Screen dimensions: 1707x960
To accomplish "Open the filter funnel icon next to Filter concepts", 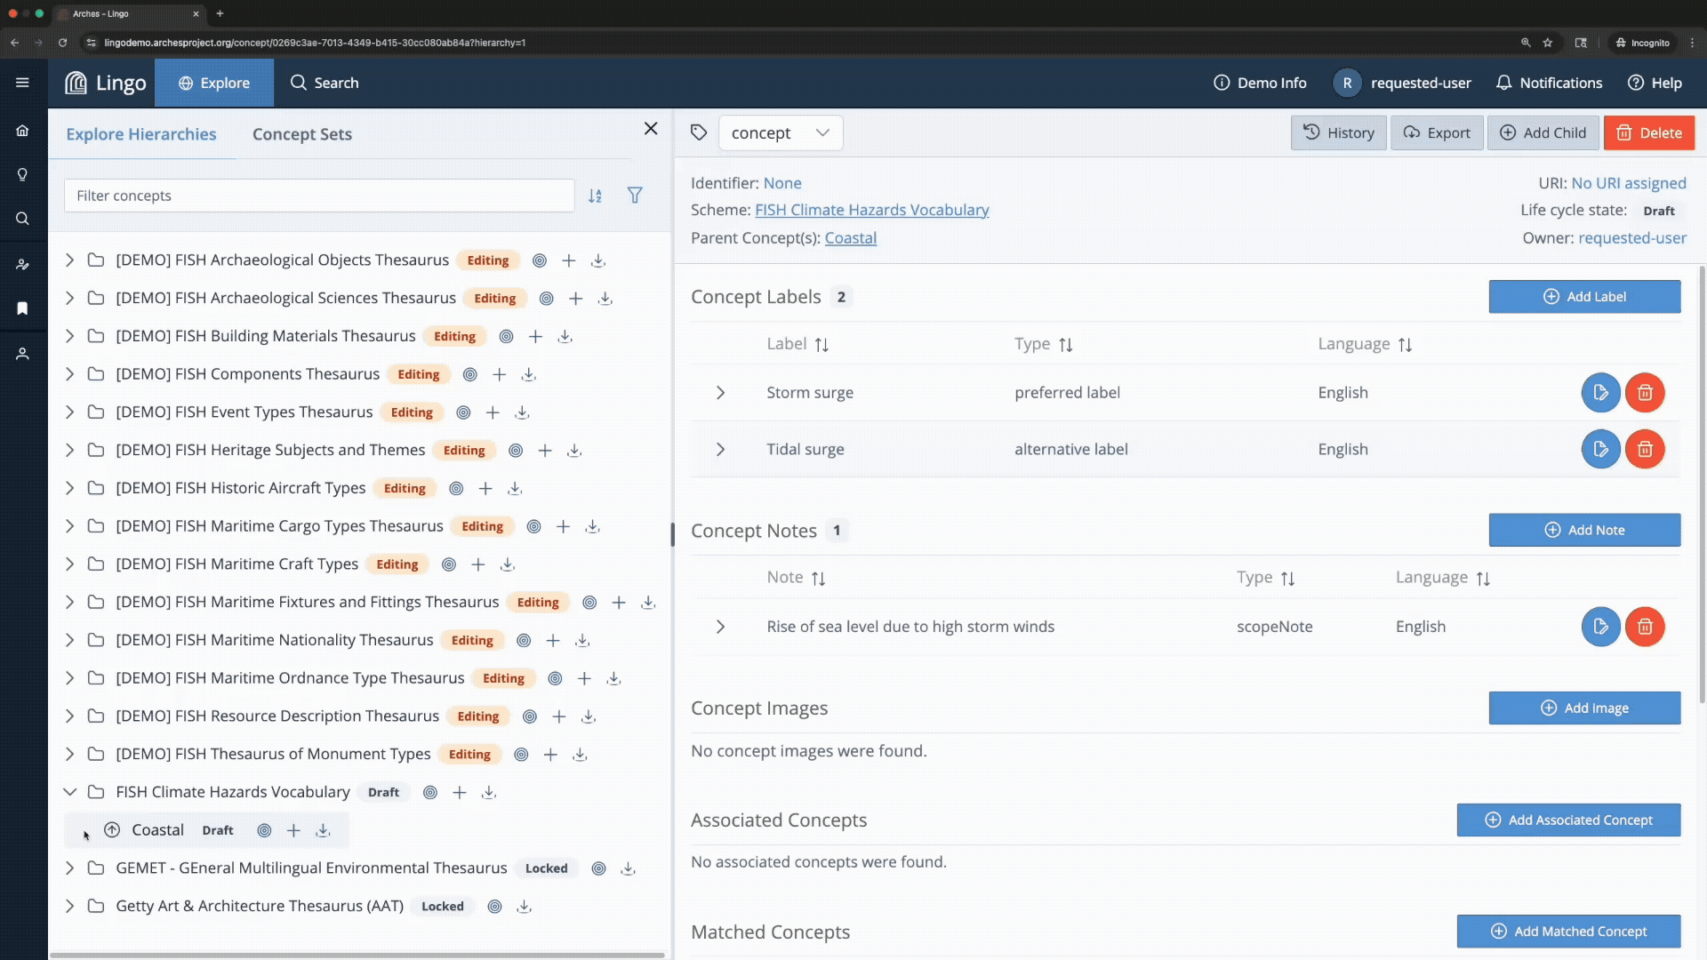I will pyautogui.click(x=635, y=196).
